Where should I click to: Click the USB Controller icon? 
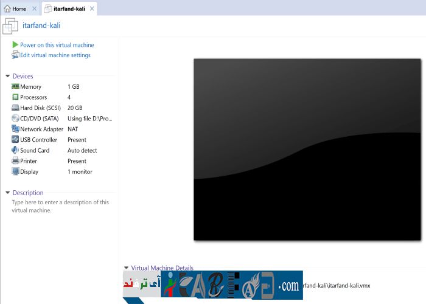(x=15, y=140)
